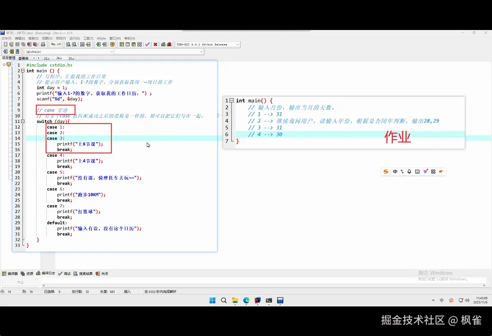Click the toolbox grid icon on Sogou bar
This screenshot has height=336, width=492.
click(x=433, y=171)
